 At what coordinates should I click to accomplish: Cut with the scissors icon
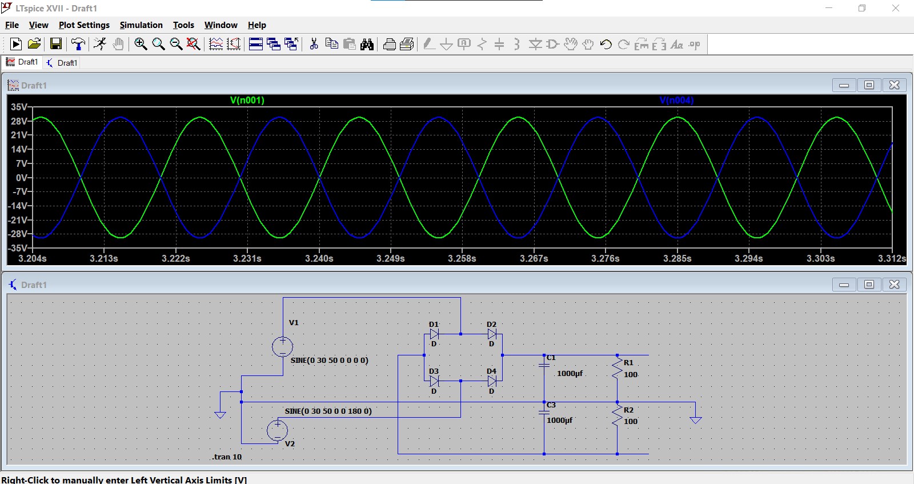pos(314,44)
